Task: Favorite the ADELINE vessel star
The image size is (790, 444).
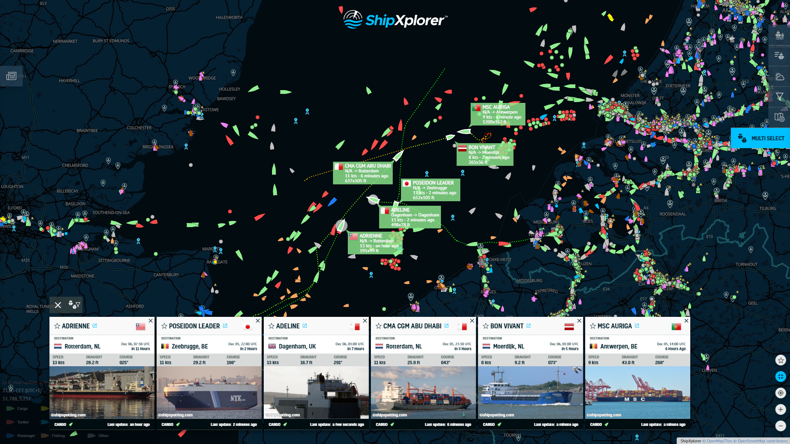Action: (272, 326)
